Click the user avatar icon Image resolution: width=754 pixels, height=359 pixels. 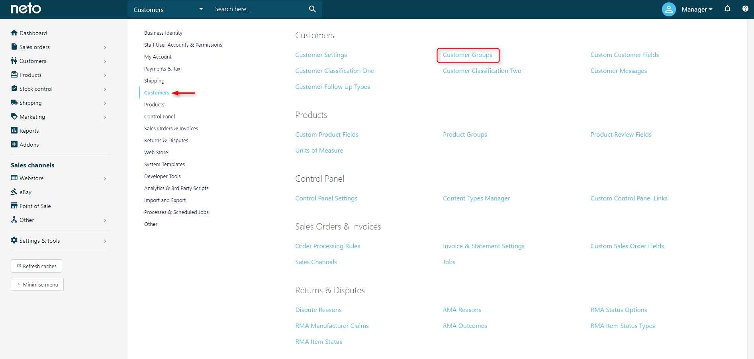(x=669, y=9)
